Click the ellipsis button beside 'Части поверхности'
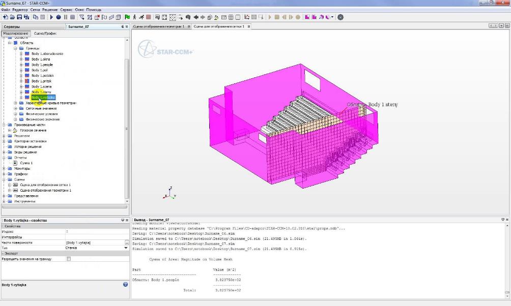This screenshot has height=306, width=511. pyautogui.click(x=127, y=243)
